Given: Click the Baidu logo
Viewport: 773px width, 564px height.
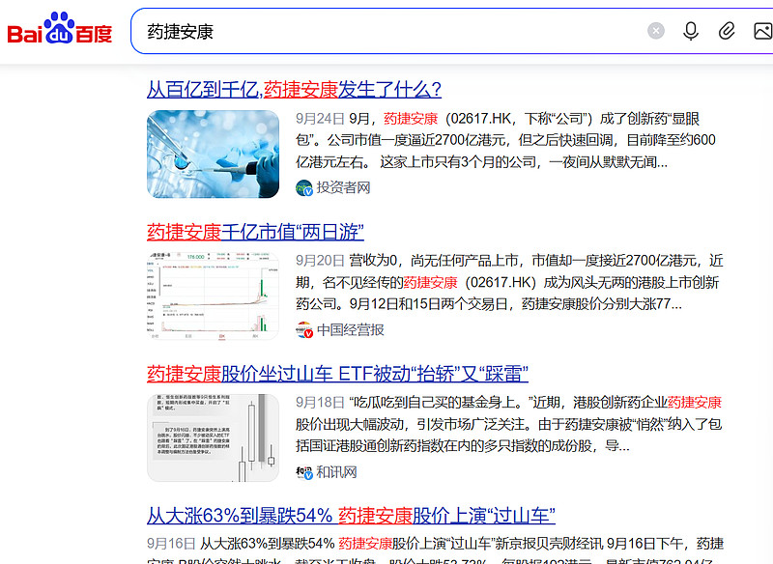Looking at the screenshot, I should pos(60,29).
